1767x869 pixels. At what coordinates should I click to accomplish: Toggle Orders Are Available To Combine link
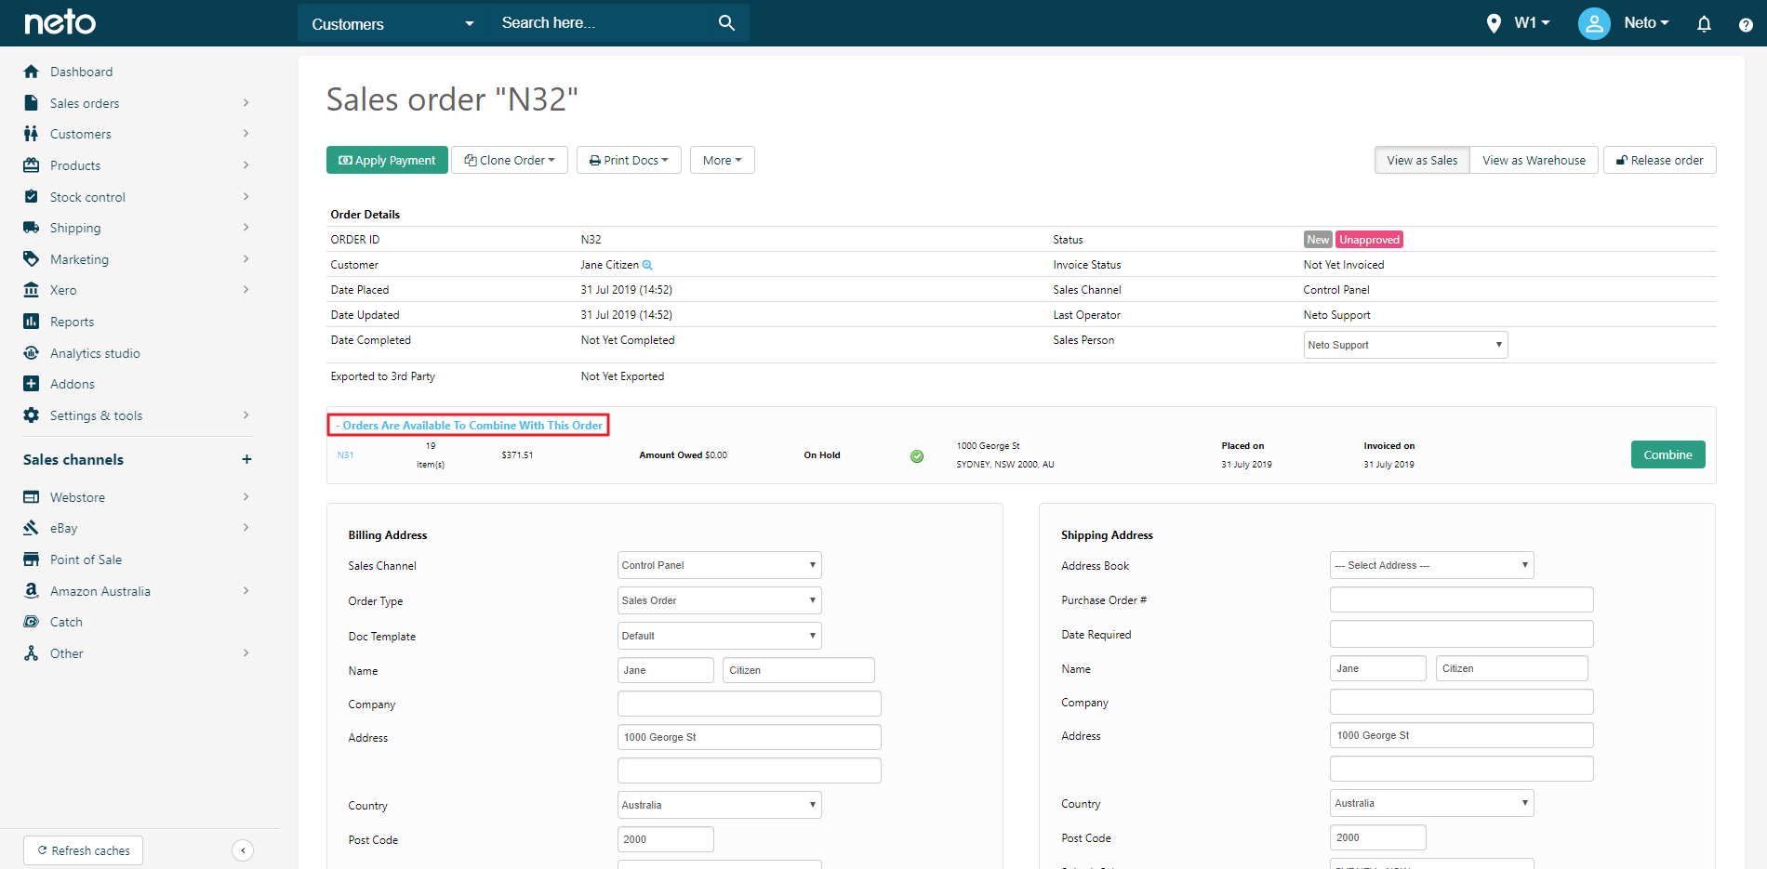tap(469, 426)
